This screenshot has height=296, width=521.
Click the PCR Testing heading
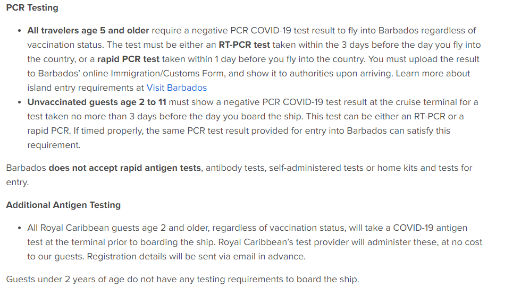32,7
